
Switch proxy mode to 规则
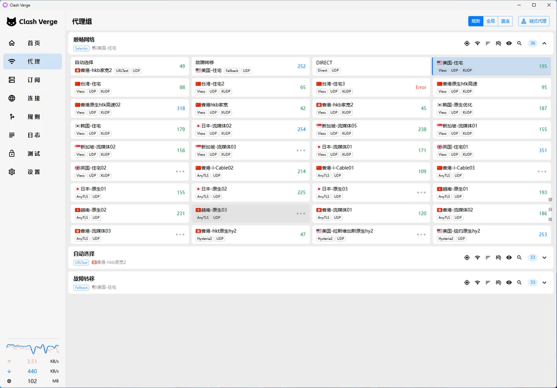(476, 21)
